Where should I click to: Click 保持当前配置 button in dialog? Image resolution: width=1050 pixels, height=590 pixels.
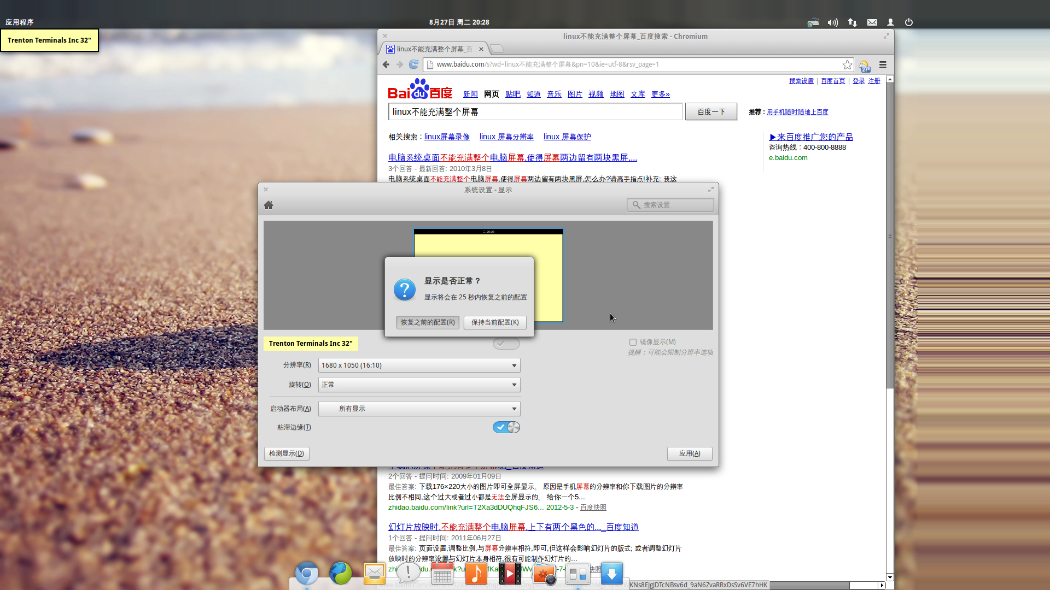tap(495, 322)
